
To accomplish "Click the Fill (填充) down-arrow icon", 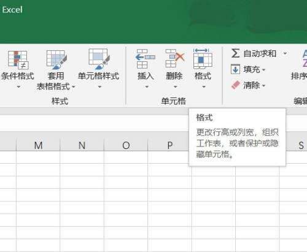I will 235,69.
